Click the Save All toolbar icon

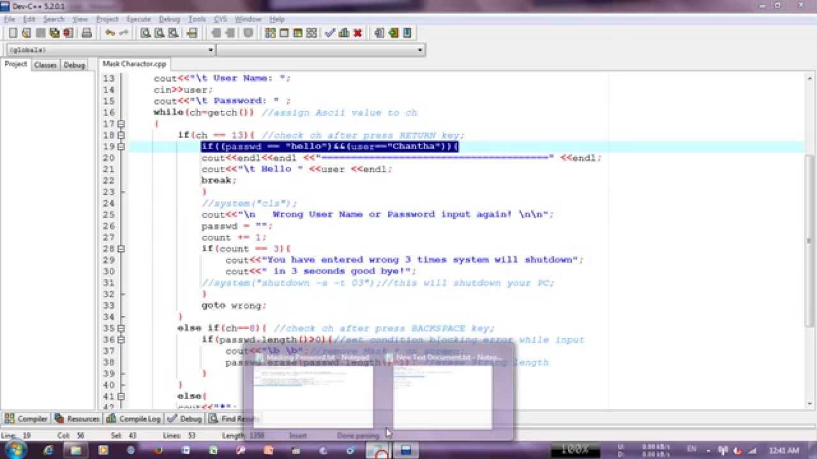point(54,33)
